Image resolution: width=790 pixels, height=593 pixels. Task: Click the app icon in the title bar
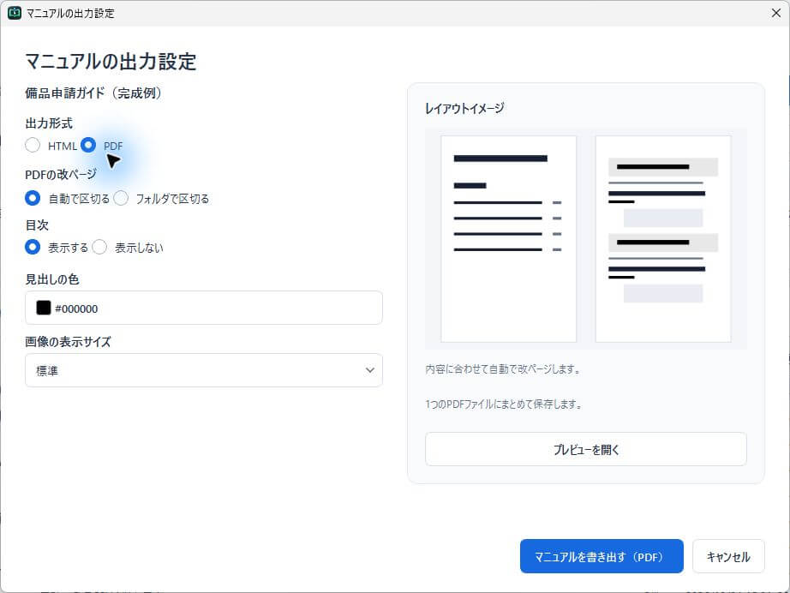pyautogui.click(x=15, y=13)
